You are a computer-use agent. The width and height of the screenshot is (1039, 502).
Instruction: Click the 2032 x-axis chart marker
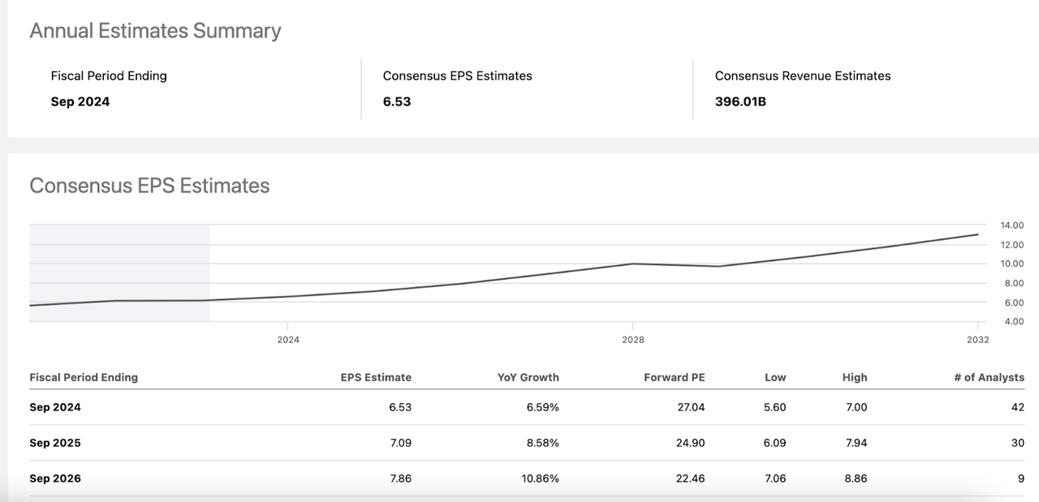click(977, 340)
